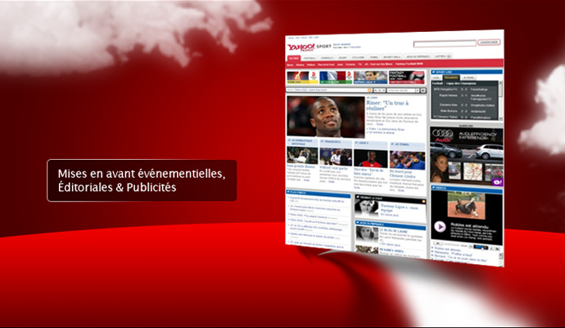The width and height of the screenshot is (565, 328).
Task: Open headline 'Riner: Un truc à réaliser'
Action: pos(387,105)
